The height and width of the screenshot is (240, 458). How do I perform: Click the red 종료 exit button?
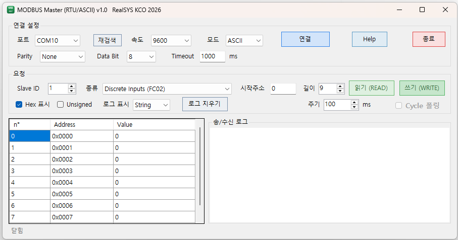pyautogui.click(x=429, y=39)
